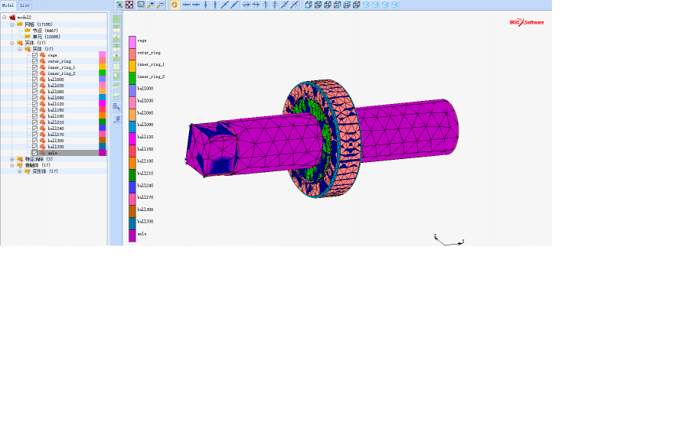The height and width of the screenshot is (448, 689).
Task: Select the ball030 tree item
Action: tap(56, 86)
